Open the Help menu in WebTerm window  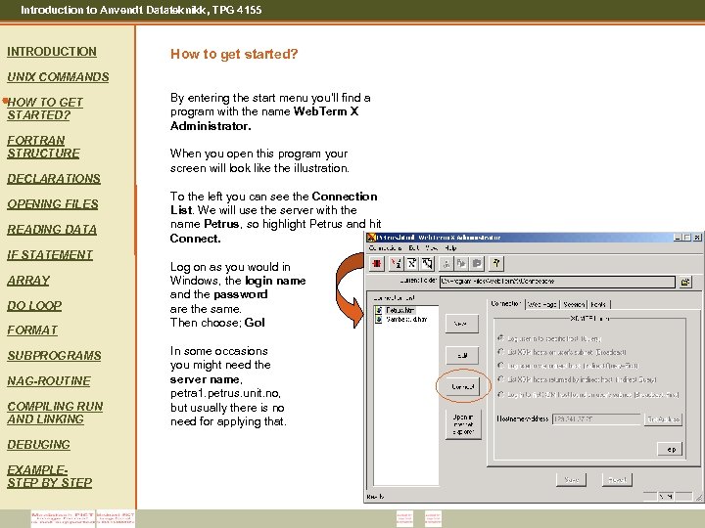[450, 247]
